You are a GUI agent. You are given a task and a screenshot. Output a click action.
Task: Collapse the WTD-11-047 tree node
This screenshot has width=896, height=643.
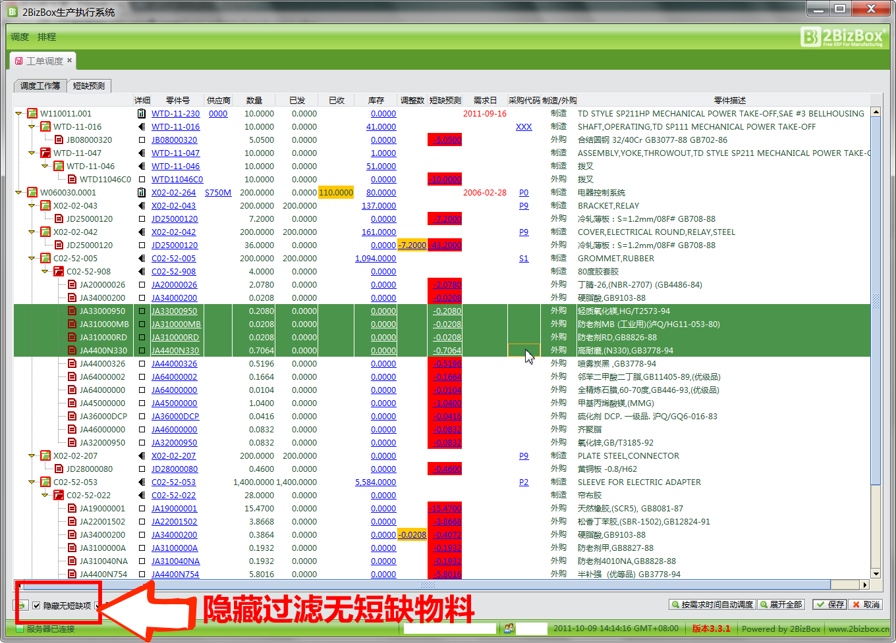[x=32, y=153]
